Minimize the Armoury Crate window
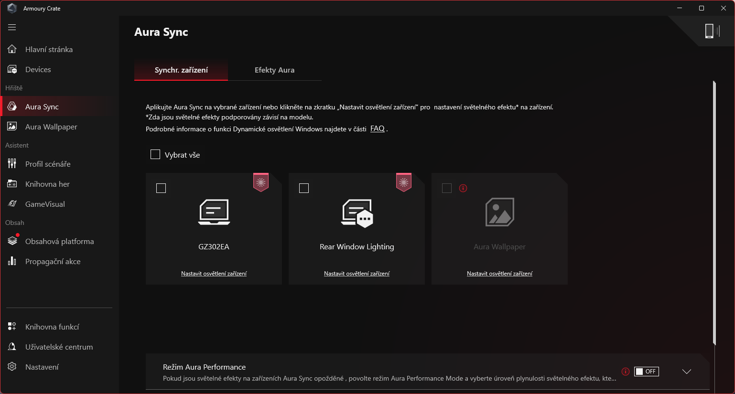The height and width of the screenshot is (394, 735). 680,8
